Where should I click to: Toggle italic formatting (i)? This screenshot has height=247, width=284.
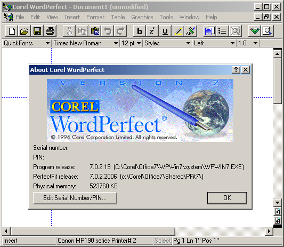pos(152,31)
